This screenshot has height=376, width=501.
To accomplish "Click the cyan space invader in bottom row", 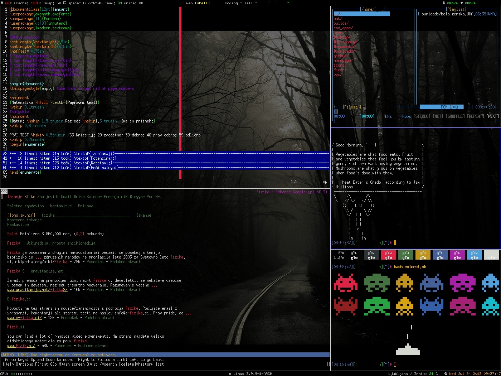I will click(x=490, y=306).
